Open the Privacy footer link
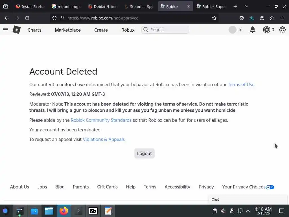 (x=206, y=187)
